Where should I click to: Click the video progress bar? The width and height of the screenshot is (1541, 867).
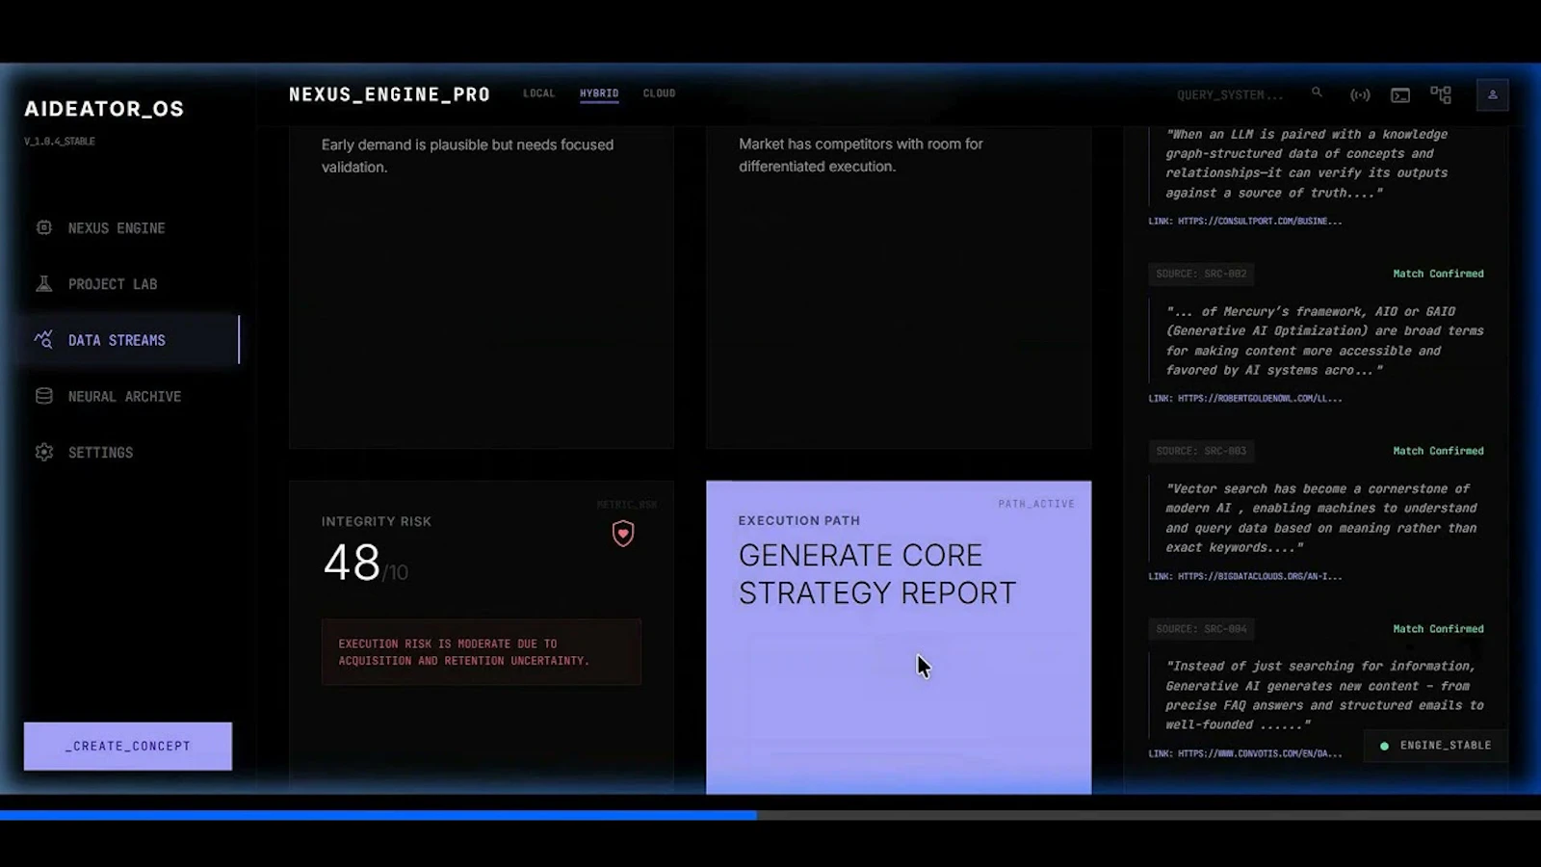770,815
